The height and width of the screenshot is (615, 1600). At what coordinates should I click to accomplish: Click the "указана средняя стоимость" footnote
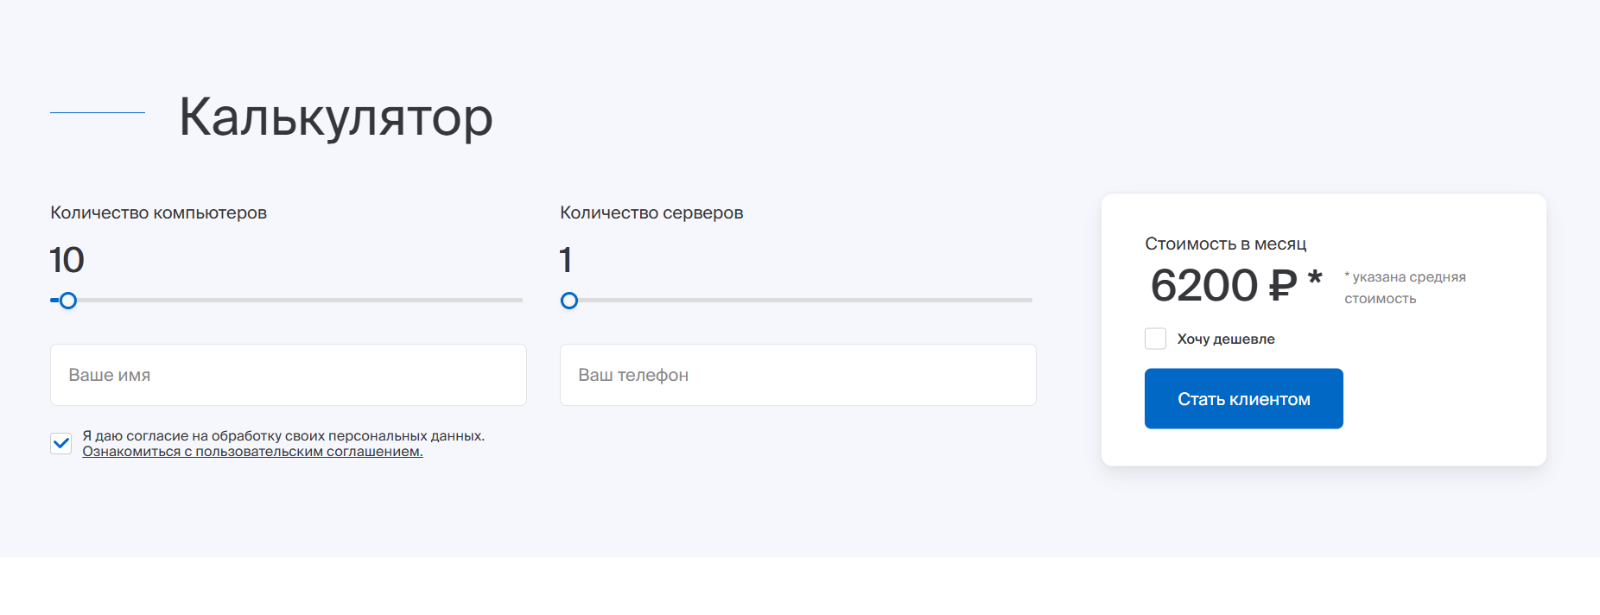pos(1405,288)
